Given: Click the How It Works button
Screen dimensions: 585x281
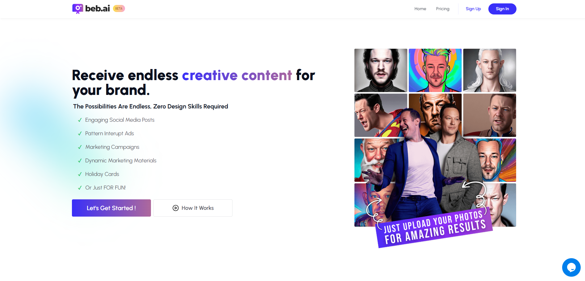Looking at the screenshot, I should tap(193, 208).
